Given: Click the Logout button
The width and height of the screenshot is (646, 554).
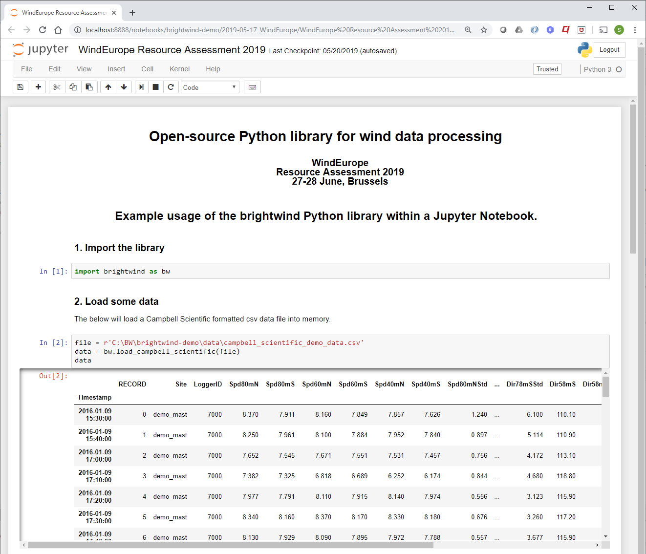Looking at the screenshot, I should pyautogui.click(x=609, y=50).
